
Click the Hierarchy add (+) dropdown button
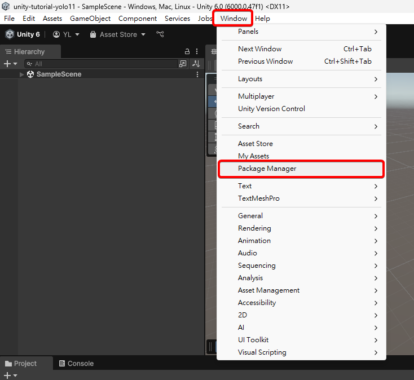click(11, 64)
